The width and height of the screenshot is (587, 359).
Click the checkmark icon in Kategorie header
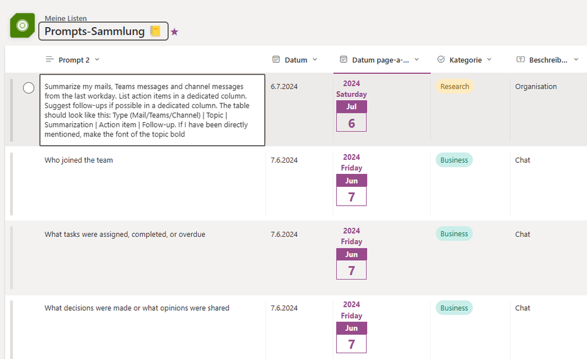point(441,59)
